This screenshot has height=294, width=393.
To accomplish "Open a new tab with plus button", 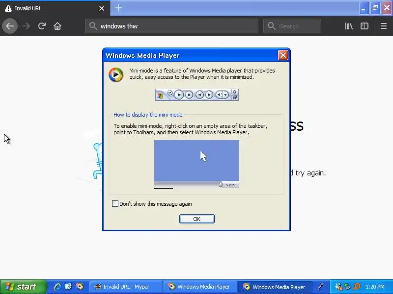I will coord(118,8).
